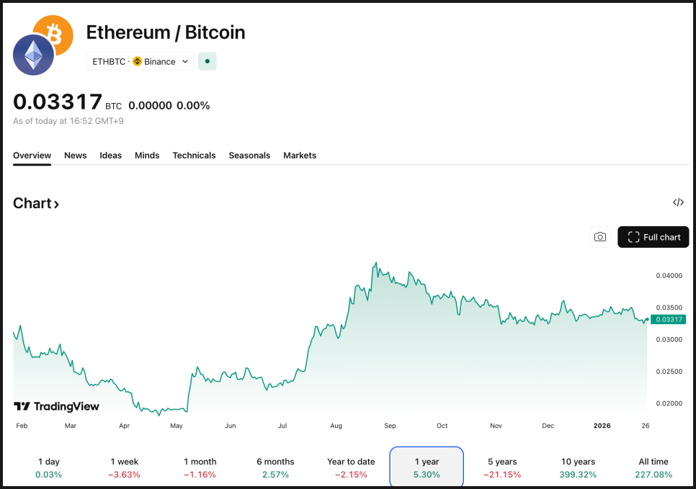Select the 5 years time range

click(x=502, y=467)
